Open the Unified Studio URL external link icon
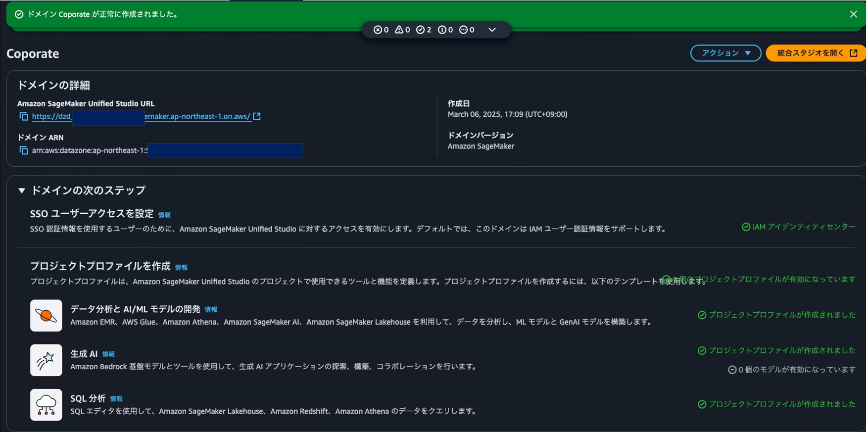 point(257,116)
